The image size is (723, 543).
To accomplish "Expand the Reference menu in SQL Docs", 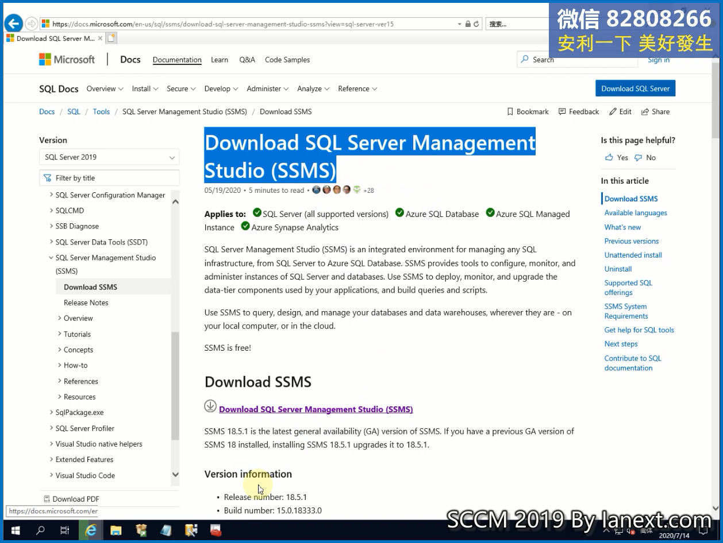I will [x=358, y=88].
